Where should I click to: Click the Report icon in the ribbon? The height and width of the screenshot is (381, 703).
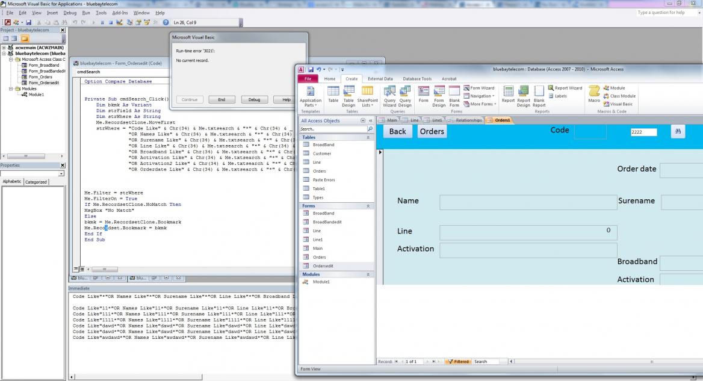coord(508,94)
